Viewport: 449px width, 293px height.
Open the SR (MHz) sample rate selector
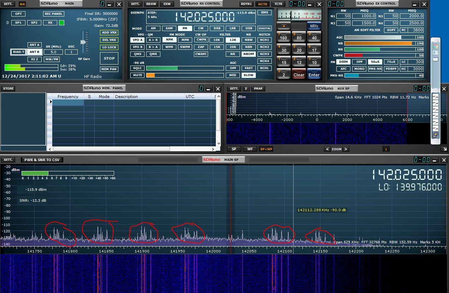coord(53,52)
